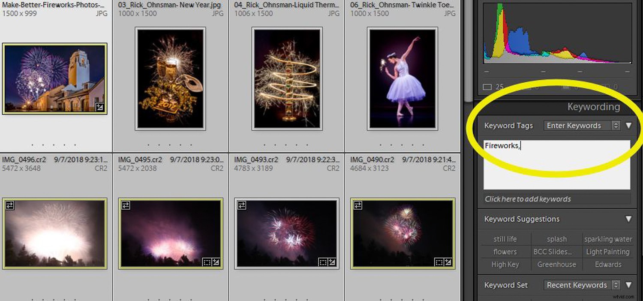Click the develop settings badge on IMG_0490.cr2

pyautogui.click(x=448, y=262)
